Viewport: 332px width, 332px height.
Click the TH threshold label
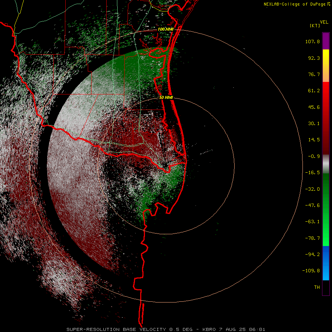click(317, 287)
